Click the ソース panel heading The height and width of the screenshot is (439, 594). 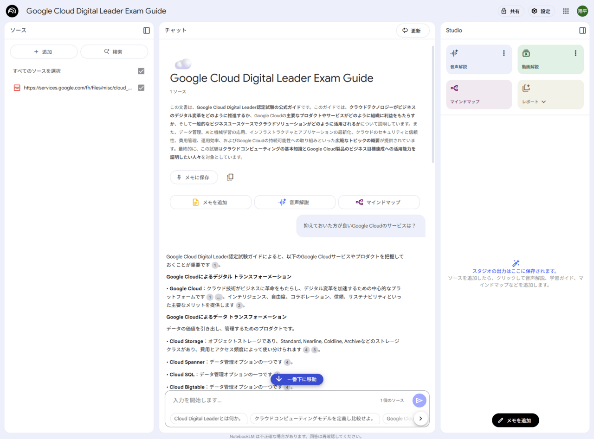point(19,31)
